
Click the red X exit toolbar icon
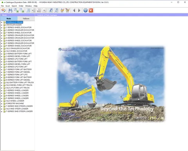[x=91, y=10]
